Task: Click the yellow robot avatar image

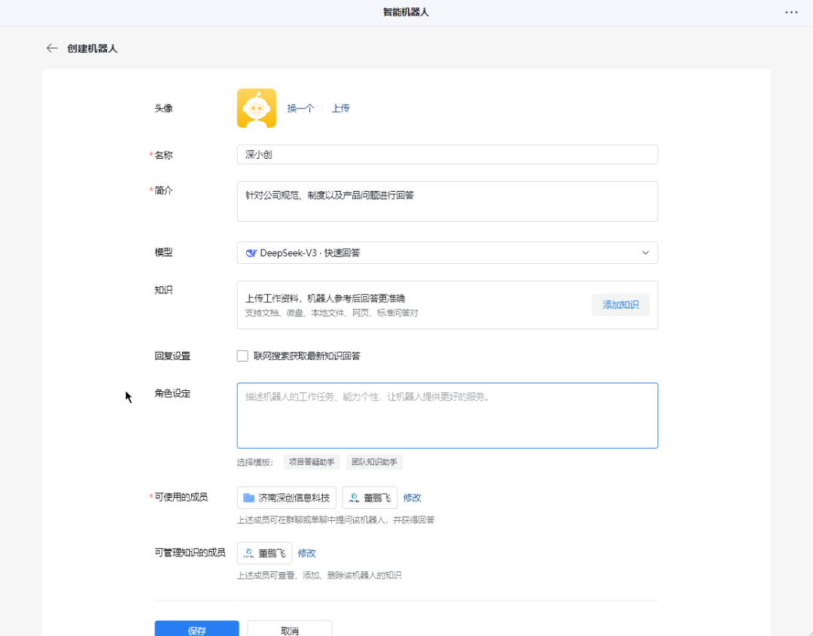Action: (256, 108)
